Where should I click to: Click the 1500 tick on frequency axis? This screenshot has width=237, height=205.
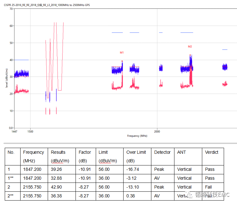pos(30,131)
